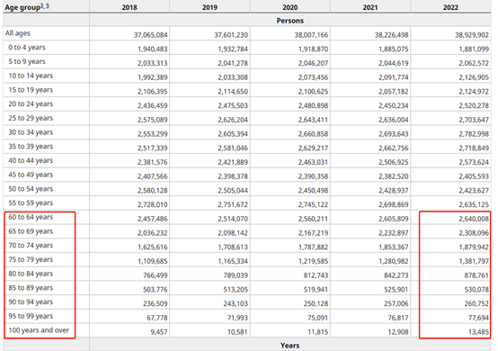Screen dimensions: 498x351
Task: Select the 100 years and over row label
Action: (x=39, y=330)
